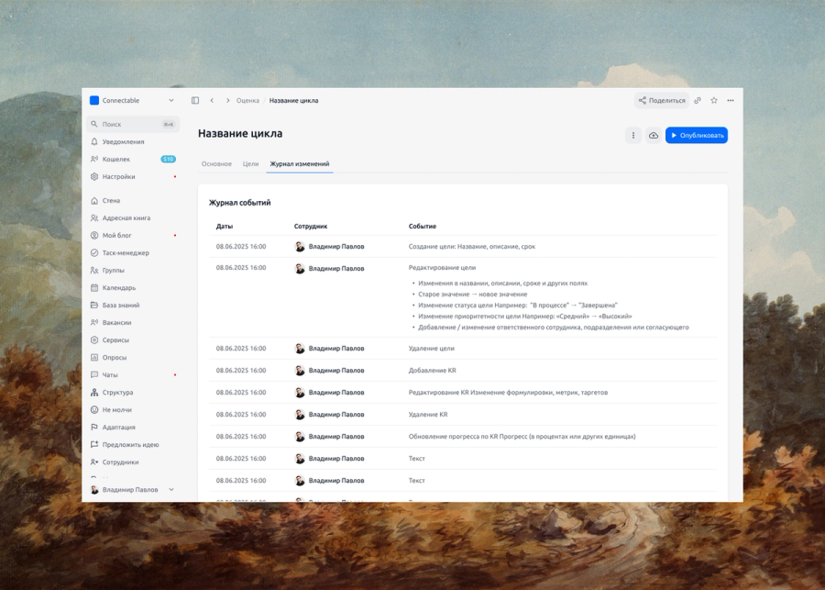Click the bullet Старое значение → новое значение

[x=472, y=295]
